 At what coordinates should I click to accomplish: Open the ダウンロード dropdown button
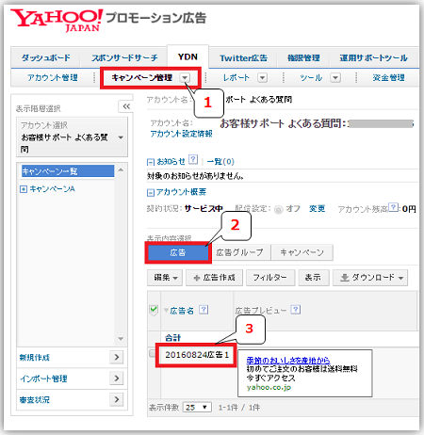(x=370, y=278)
